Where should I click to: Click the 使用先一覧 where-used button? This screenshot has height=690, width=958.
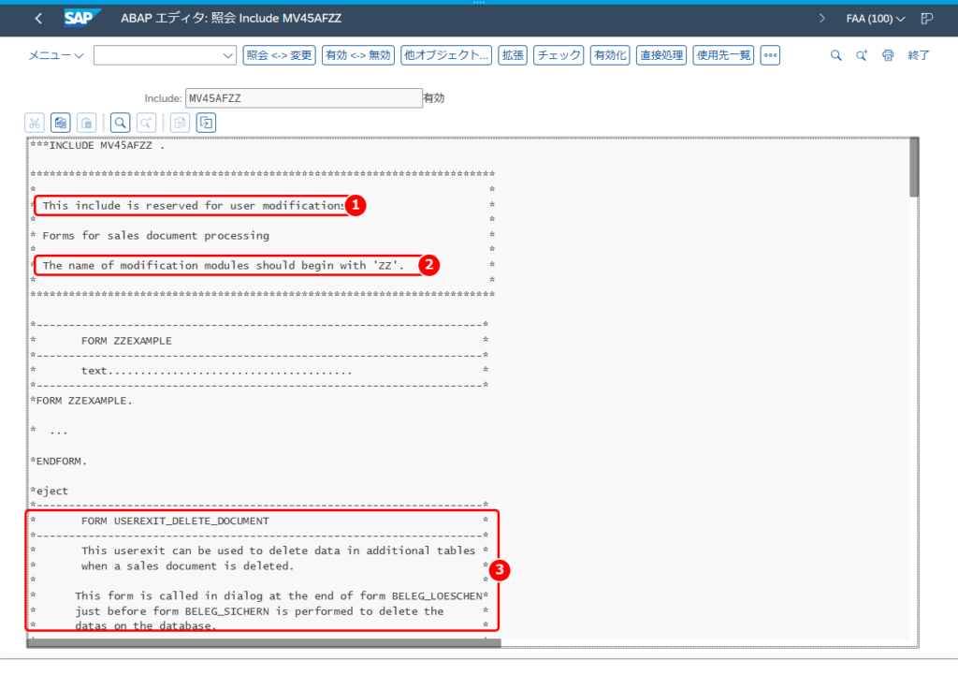(x=723, y=55)
